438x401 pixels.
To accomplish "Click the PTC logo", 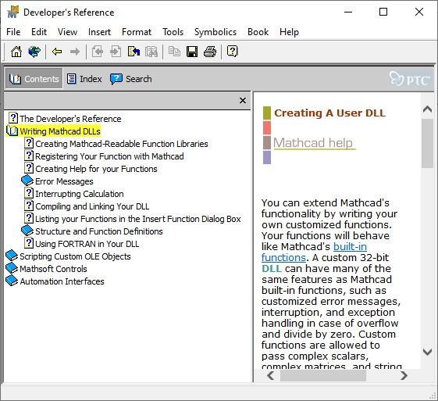I will 410,79.
